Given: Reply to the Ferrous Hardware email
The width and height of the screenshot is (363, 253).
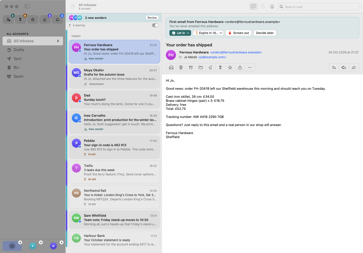Looking at the screenshot, I should point(334,67).
